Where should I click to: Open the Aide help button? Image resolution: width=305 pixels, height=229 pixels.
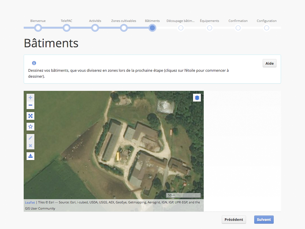[x=269, y=63]
